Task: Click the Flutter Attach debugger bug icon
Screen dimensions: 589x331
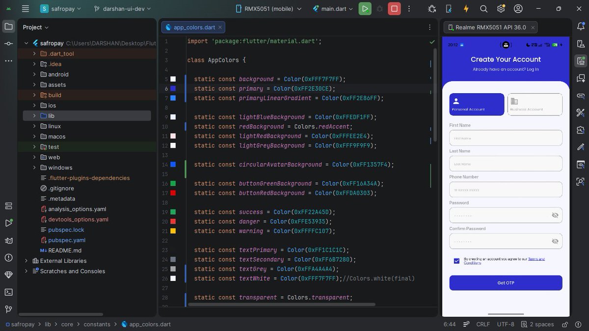Action: [432, 8]
